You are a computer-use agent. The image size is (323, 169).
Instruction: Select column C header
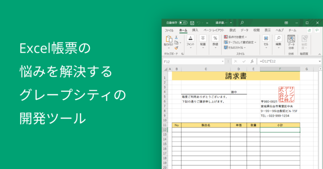tap(206, 69)
